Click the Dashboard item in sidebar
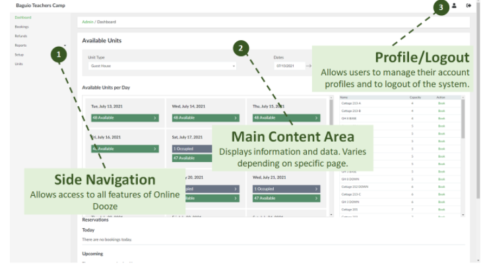 tap(23, 17)
